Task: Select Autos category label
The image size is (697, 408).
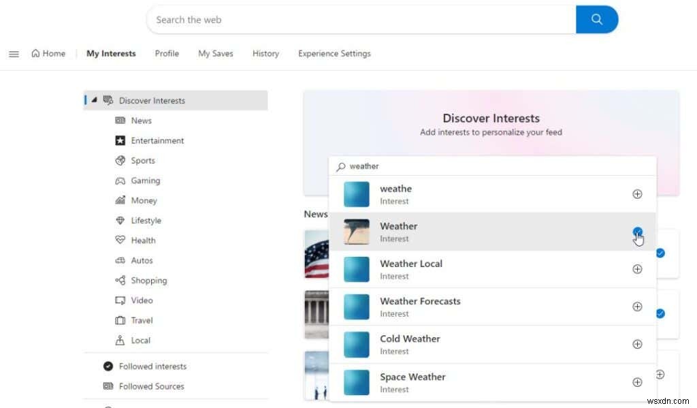Action: click(142, 260)
